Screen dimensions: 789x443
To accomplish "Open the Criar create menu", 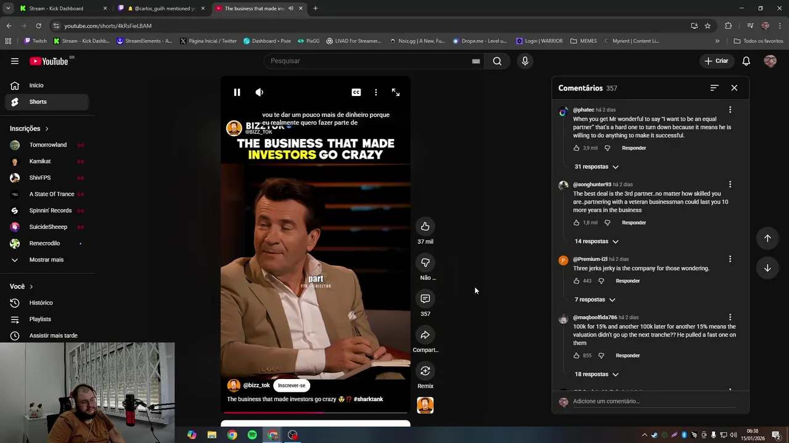I will [716, 61].
